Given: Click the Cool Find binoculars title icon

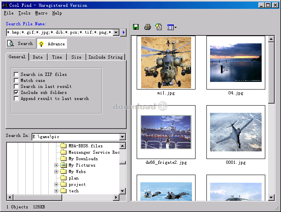Looking at the screenshot, I should pos(5,5).
